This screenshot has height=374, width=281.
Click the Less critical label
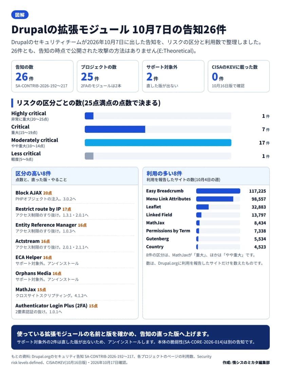(x=26, y=153)
